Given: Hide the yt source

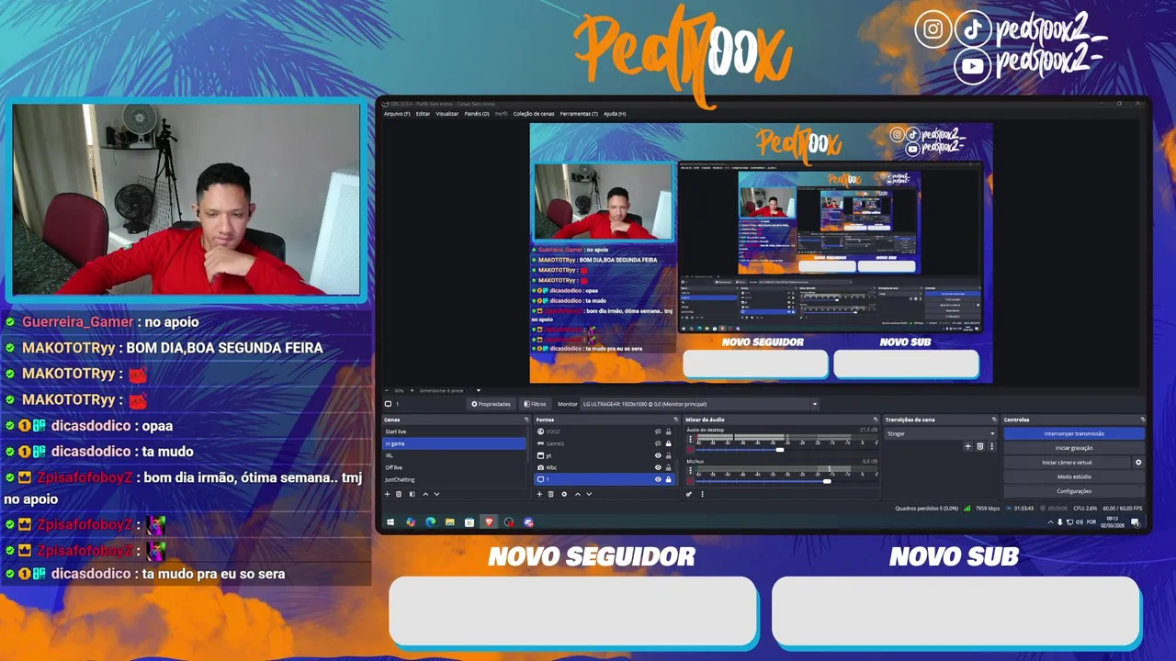Looking at the screenshot, I should point(658,455).
